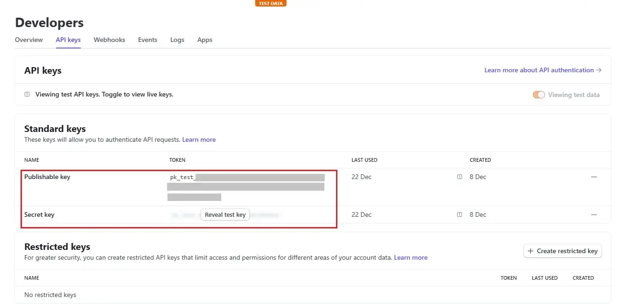Click Learn more link under Restricted keys
Viewport: 622px width, 304px height.
pyautogui.click(x=411, y=257)
